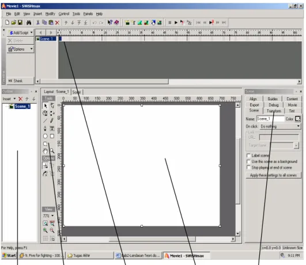Delete outline item with red X
Screen dimensions: 306x265
click(21, 99)
